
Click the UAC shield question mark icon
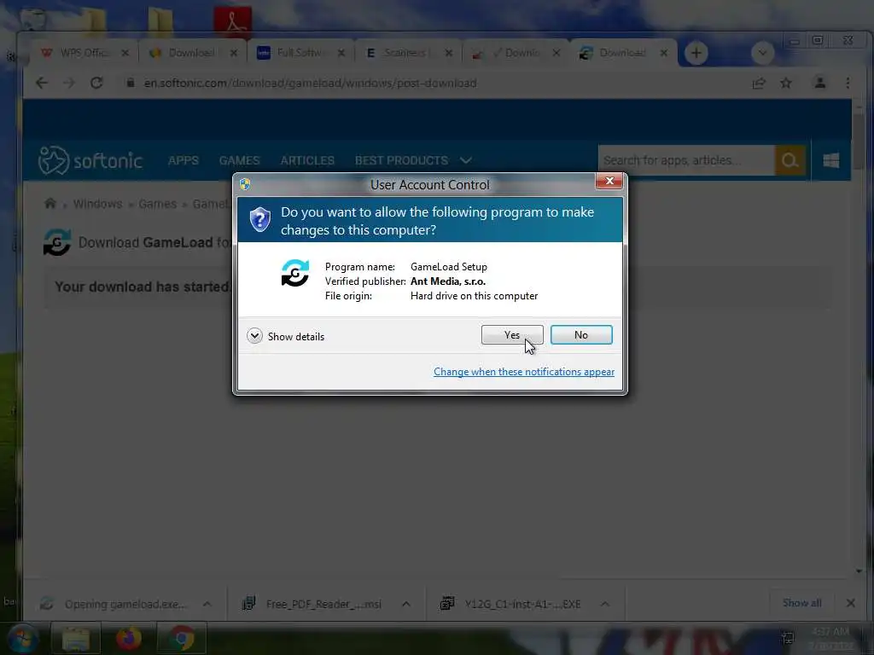[259, 220]
